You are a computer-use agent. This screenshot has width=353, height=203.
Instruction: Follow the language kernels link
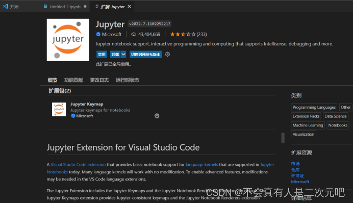(x=201, y=165)
